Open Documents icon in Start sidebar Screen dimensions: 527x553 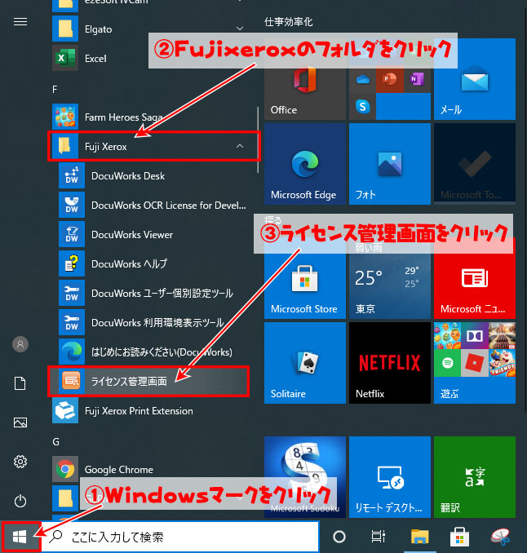(x=20, y=383)
